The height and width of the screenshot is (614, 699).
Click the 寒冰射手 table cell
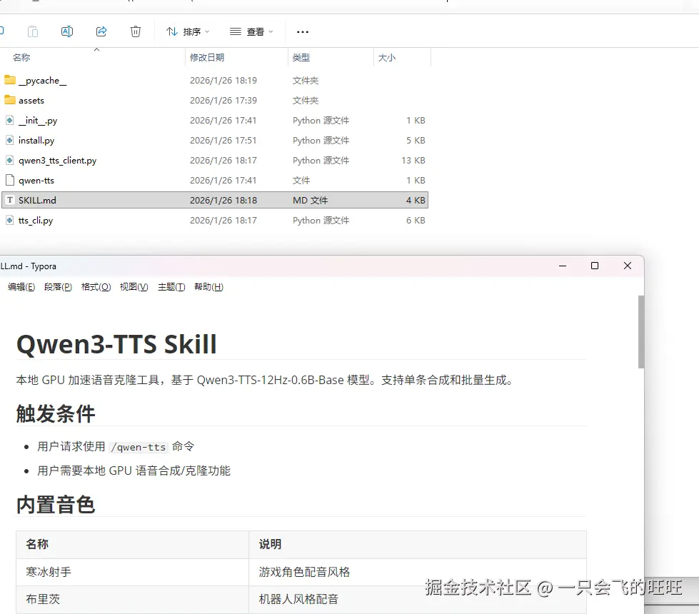[x=132, y=572]
